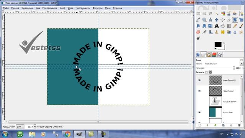
Task: Switch to the Paths dock tab
Action: pyautogui.click(x=220, y=55)
